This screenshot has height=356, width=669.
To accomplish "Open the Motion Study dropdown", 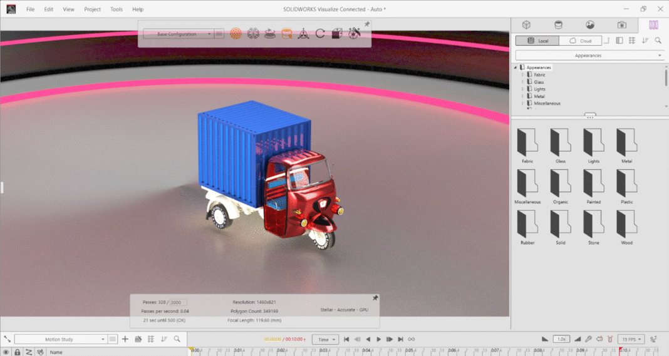I will click(60, 339).
